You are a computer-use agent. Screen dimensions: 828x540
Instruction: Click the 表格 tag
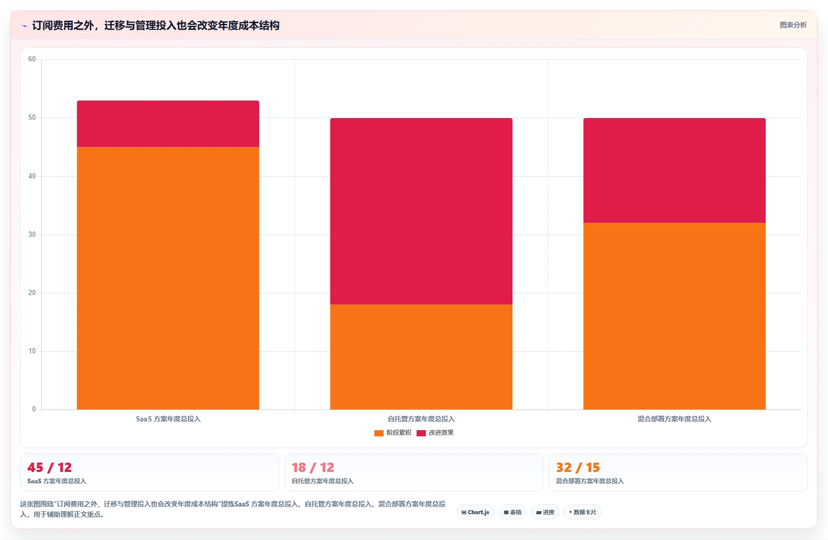point(512,512)
